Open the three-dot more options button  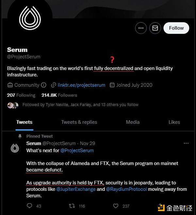click(141, 28)
